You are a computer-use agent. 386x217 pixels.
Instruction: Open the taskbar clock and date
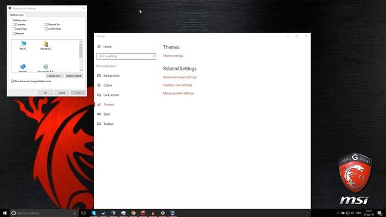[x=369, y=213]
